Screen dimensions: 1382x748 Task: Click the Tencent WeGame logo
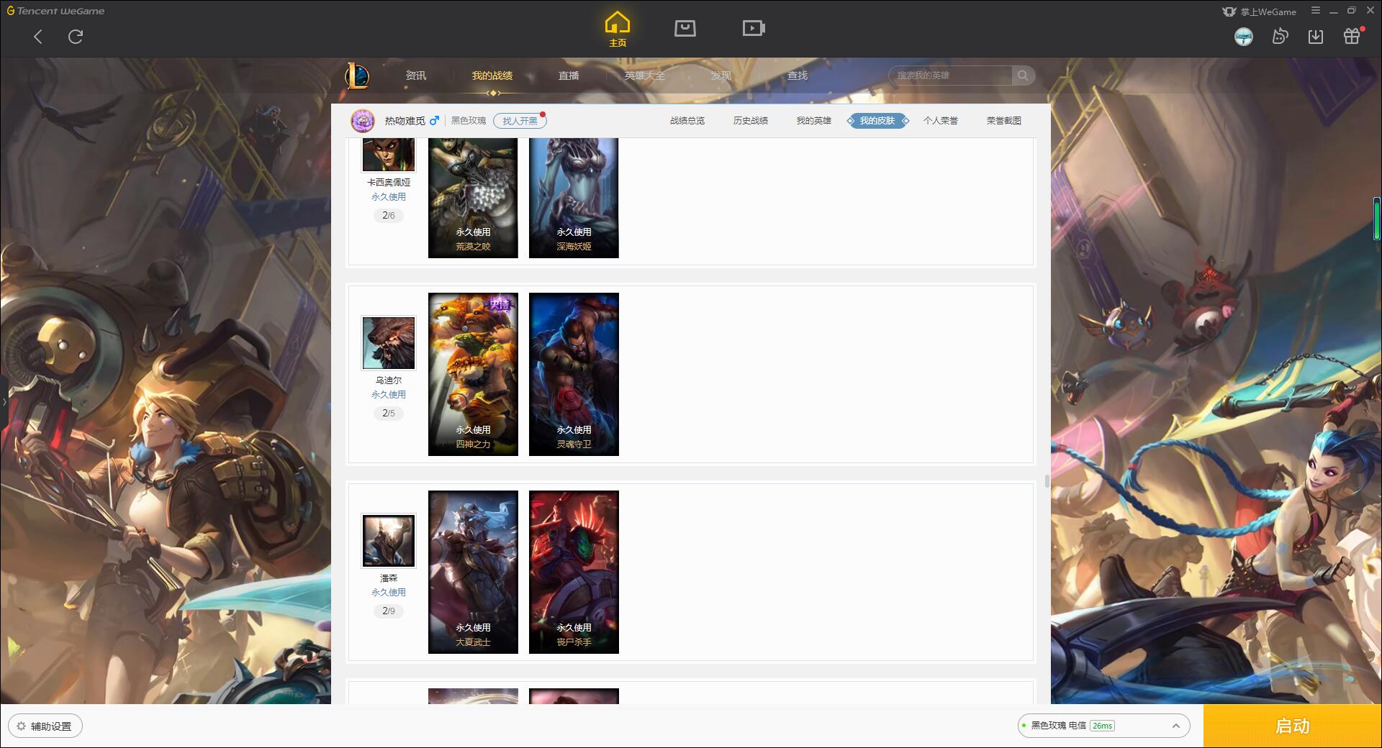pyautogui.click(x=55, y=11)
